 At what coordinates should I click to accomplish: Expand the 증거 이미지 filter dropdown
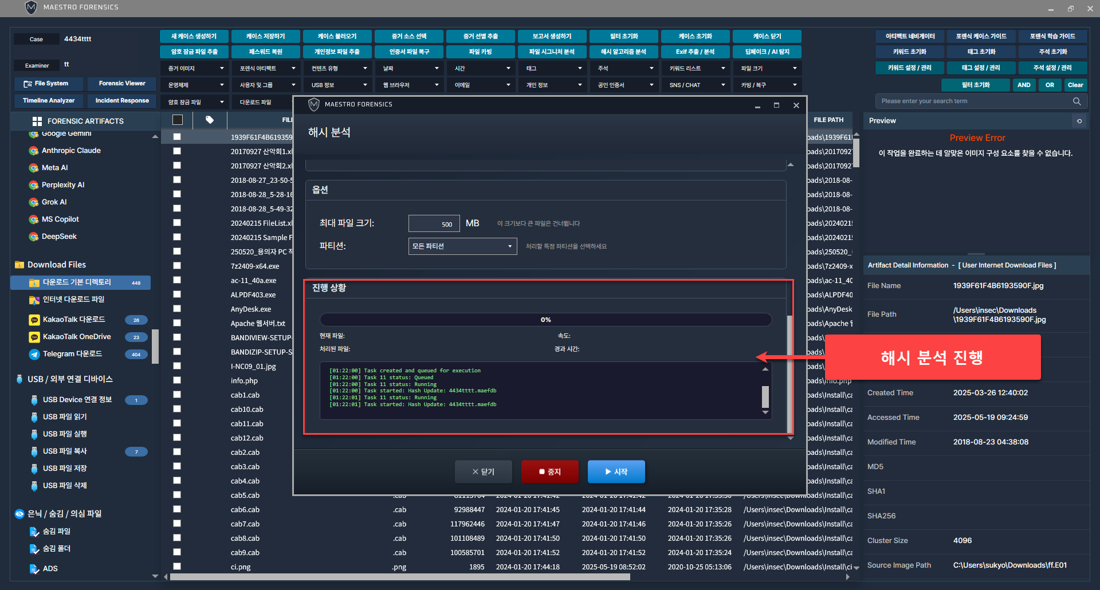pos(195,68)
